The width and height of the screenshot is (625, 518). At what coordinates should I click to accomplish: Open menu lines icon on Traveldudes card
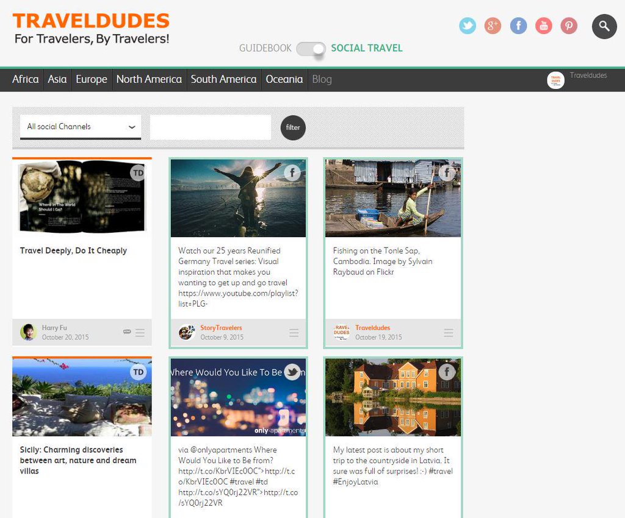point(449,333)
